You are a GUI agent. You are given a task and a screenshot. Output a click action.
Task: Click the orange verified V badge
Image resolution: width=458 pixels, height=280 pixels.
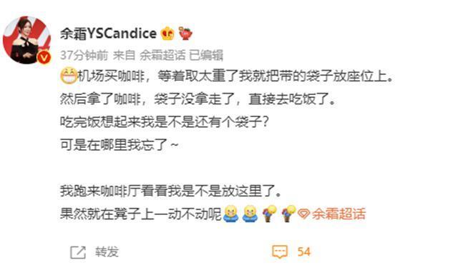[x=44, y=57]
